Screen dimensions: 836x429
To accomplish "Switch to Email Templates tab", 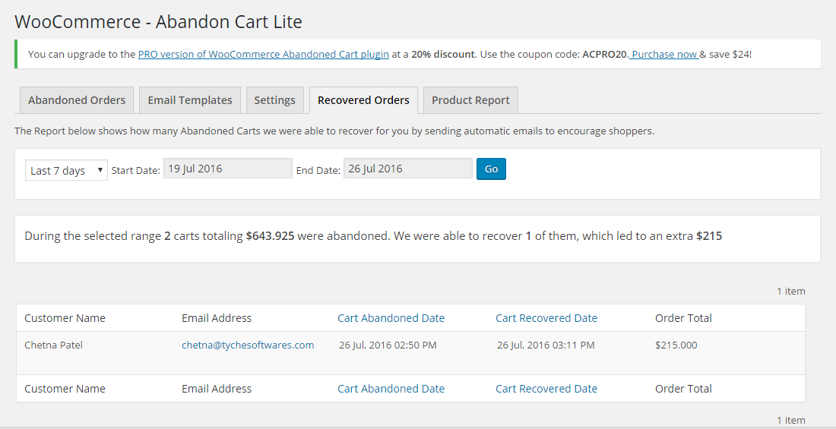I will click(x=190, y=100).
